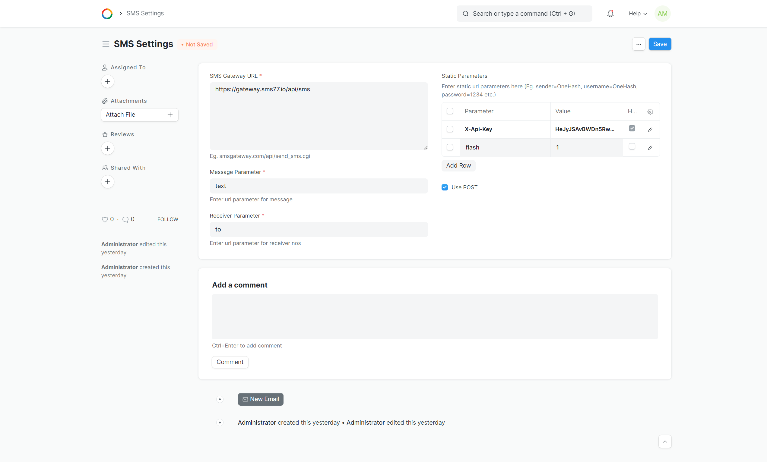This screenshot has width=767, height=462.
Task: Select the flash row checkbox
Action: point(450,147)
